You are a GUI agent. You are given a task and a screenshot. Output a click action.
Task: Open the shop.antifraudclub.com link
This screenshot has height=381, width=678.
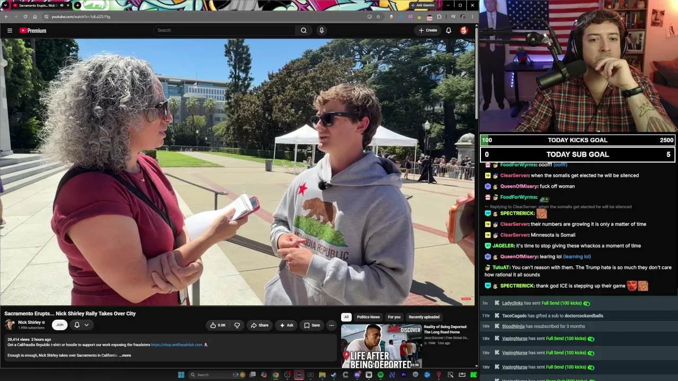177,345
